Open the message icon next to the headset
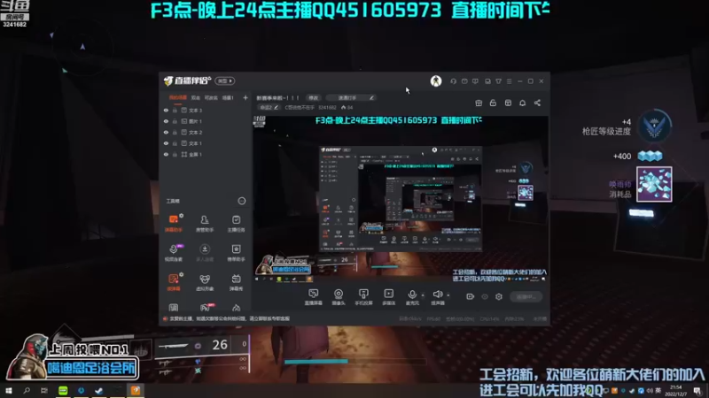Viewport: 709px width, 398px height. [464, 81]
